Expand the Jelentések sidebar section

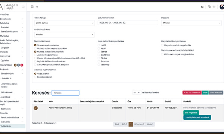[22, 97]
